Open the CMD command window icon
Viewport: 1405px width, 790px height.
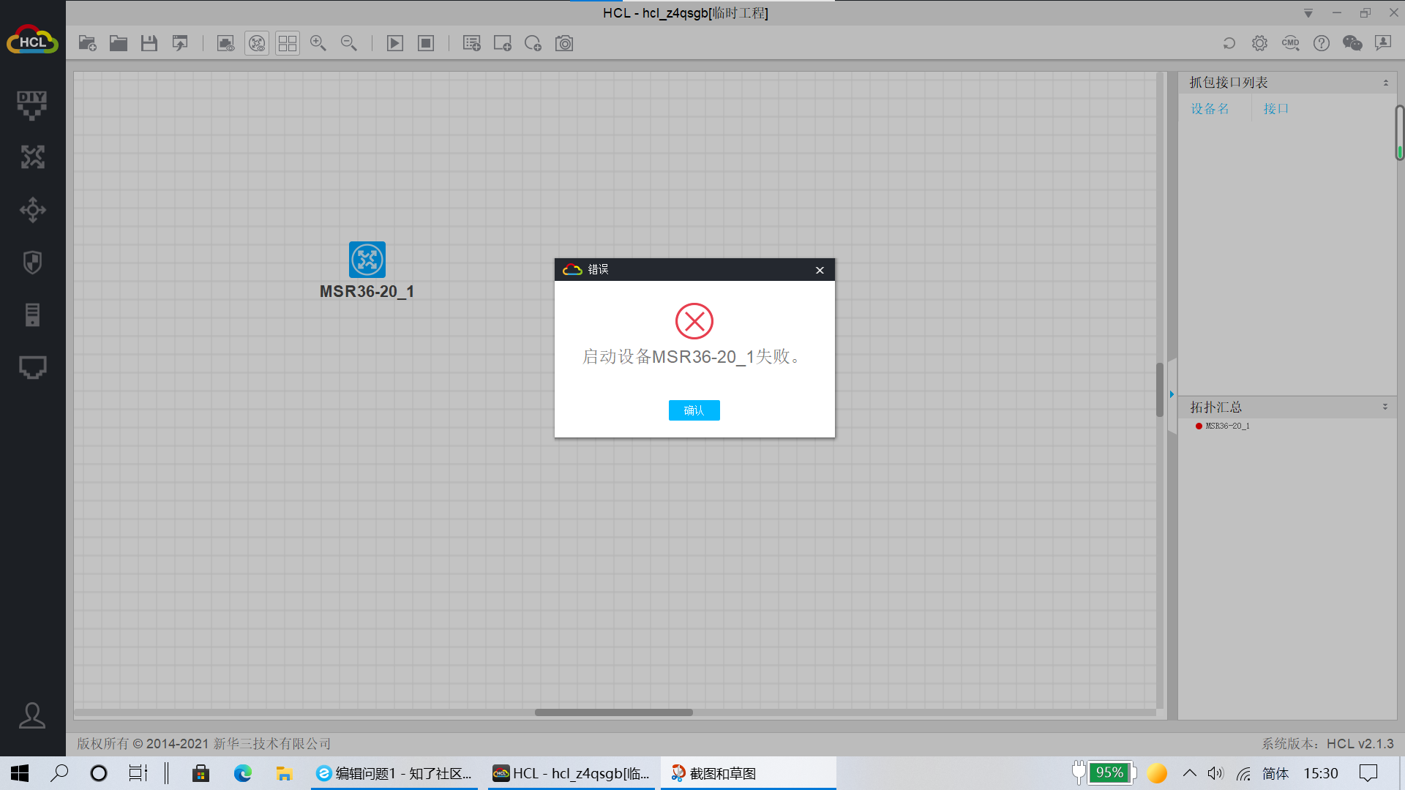pyautogui.click(x=1290, y=43)
